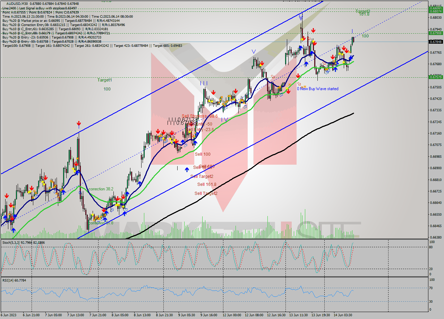The width and height of the screenshot is (444, 319).
Task: Click the 0.67765 price axis value
Action: [436, 52]
